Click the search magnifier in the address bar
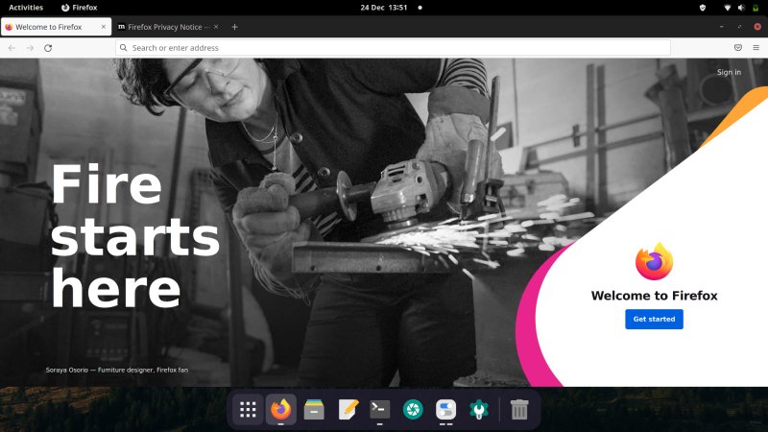 point(124,47)
